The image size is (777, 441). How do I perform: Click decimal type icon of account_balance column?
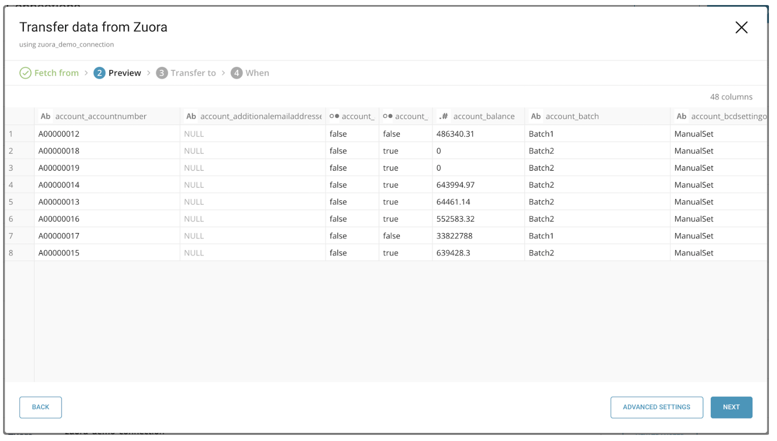pos(443,117)
